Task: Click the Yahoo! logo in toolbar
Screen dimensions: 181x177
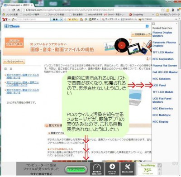Action: [x=5, y=19]
